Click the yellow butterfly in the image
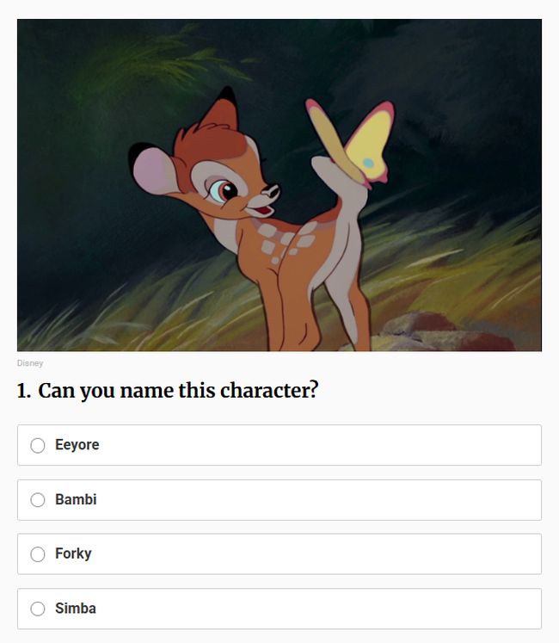 [x=350, y=141]
